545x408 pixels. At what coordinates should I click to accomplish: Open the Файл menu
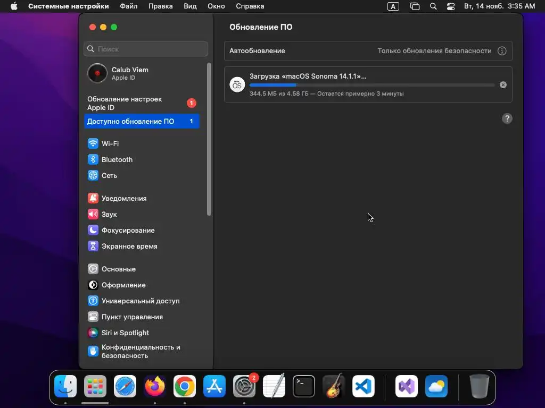[x=129, y=6]
